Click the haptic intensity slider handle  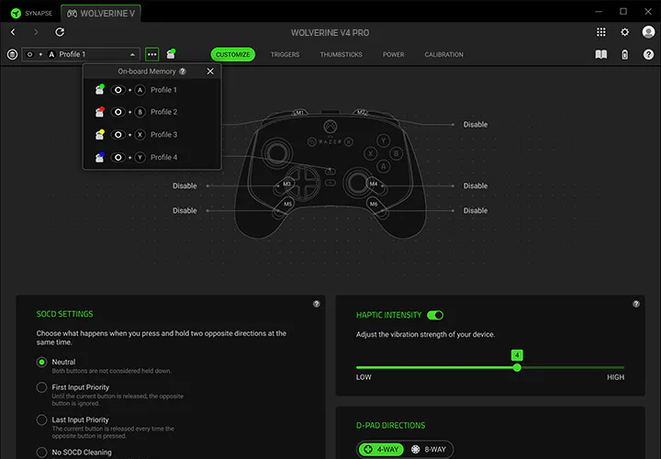click(x=517, y=367)
